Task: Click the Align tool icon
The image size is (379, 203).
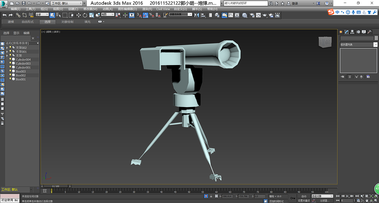Action: [x=203, y=15]
